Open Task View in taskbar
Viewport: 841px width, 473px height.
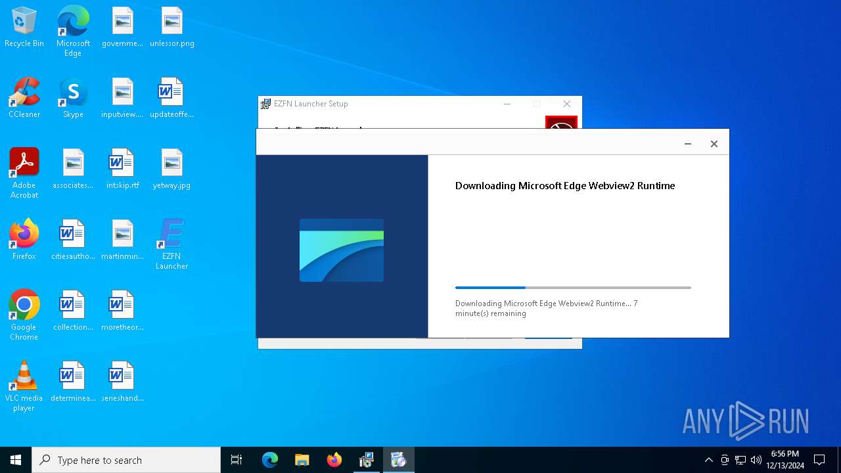pos(237,460)
